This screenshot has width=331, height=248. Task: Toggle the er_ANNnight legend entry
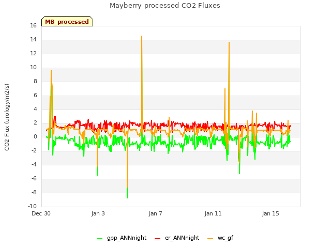pyautogui.click(x=177, y=238)
